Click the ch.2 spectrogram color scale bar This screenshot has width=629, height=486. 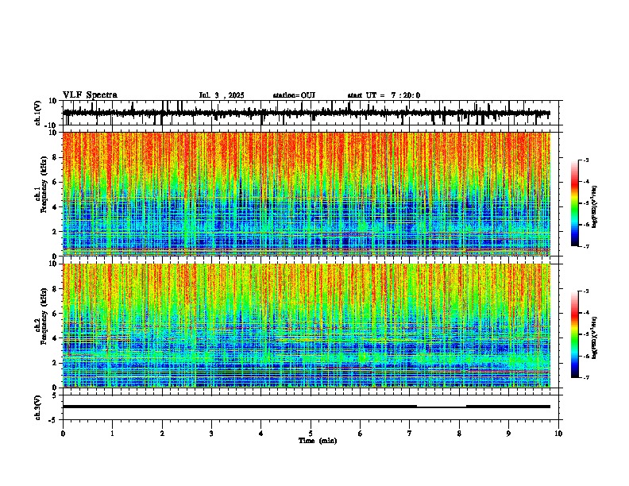574,334
